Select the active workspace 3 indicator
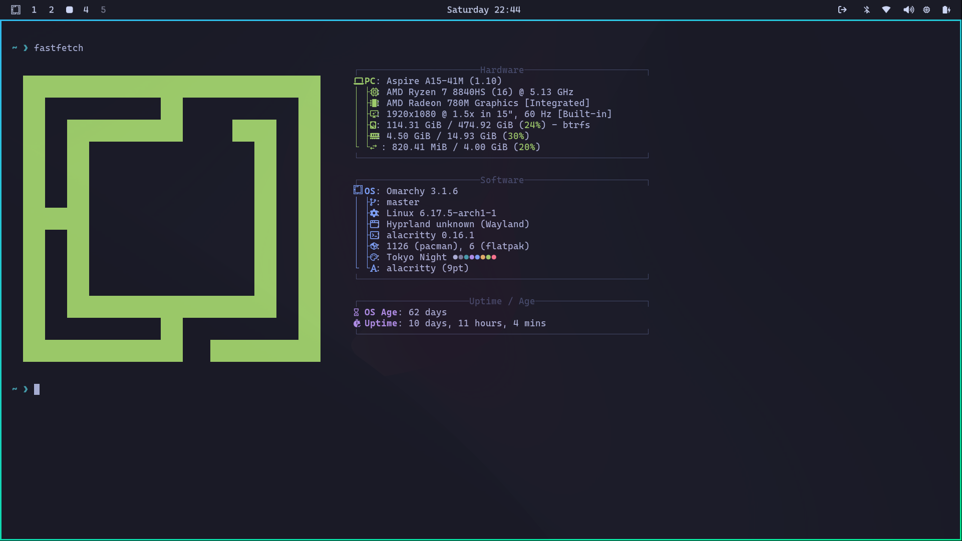The height and width of the screenshot is (541, 962). [x=70, y=10]
